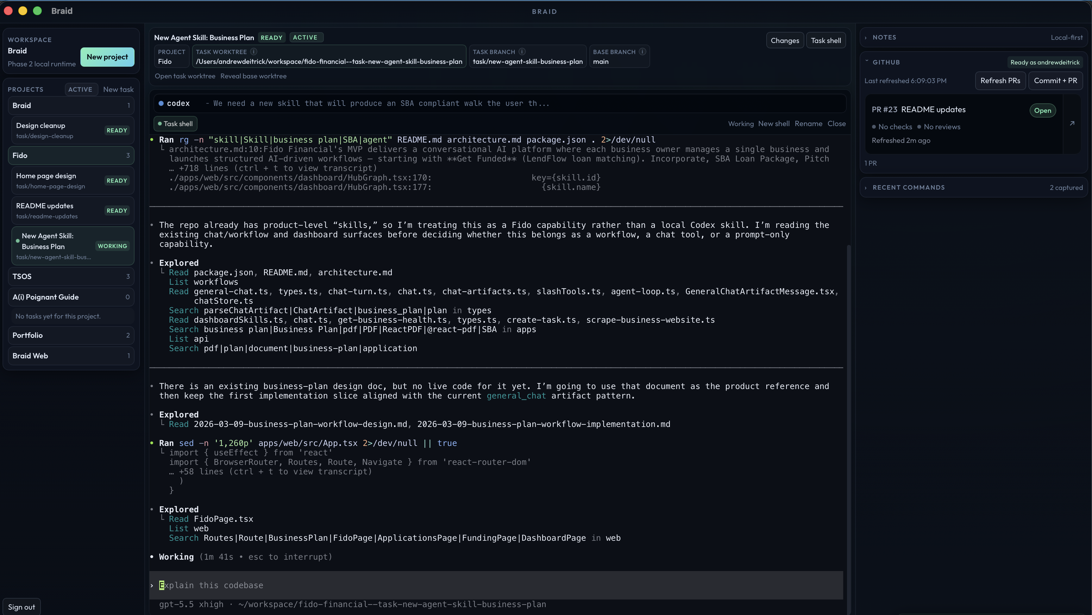The width and height of the screenshot is (1092, 615).
Task: Select New Agent Skill: Business Plan task
Action: tap(72, 246)
